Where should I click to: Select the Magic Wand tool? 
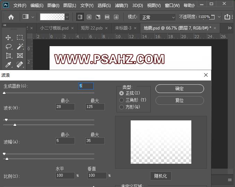(x=20, y=46)
